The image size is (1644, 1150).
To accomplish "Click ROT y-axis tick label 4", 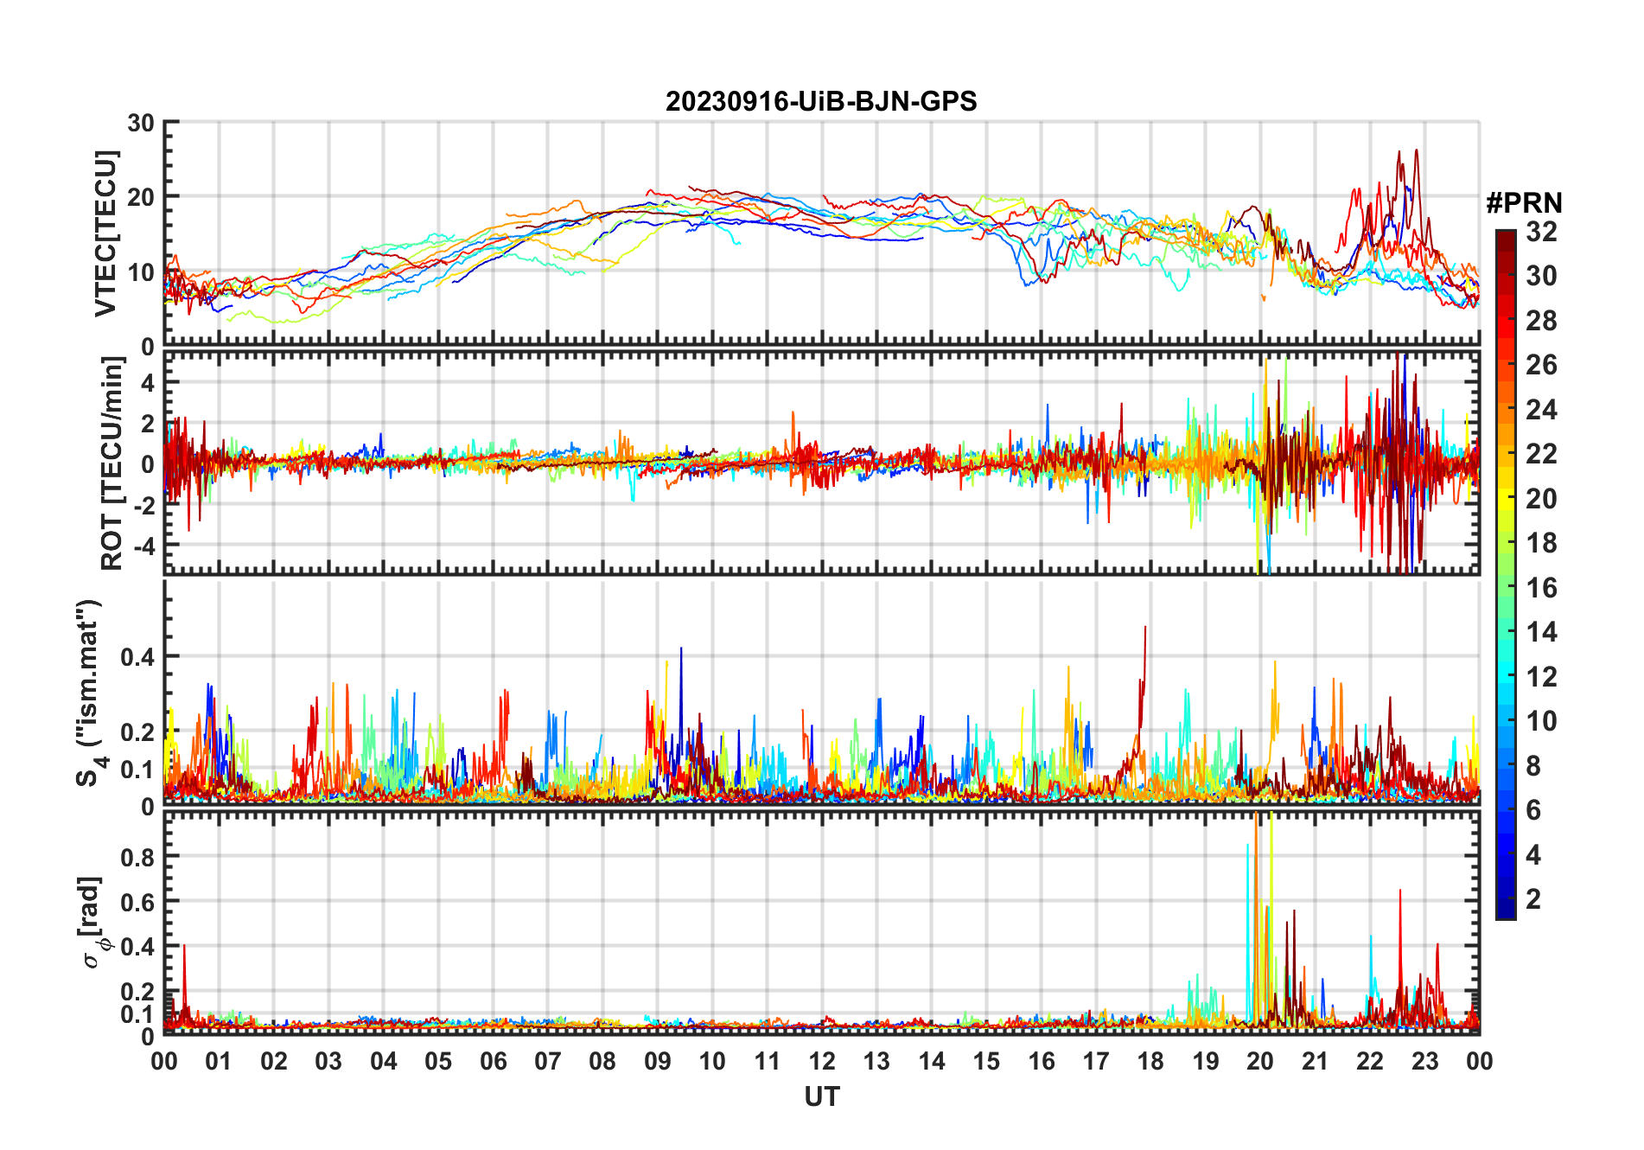I will tap(148, 381).
